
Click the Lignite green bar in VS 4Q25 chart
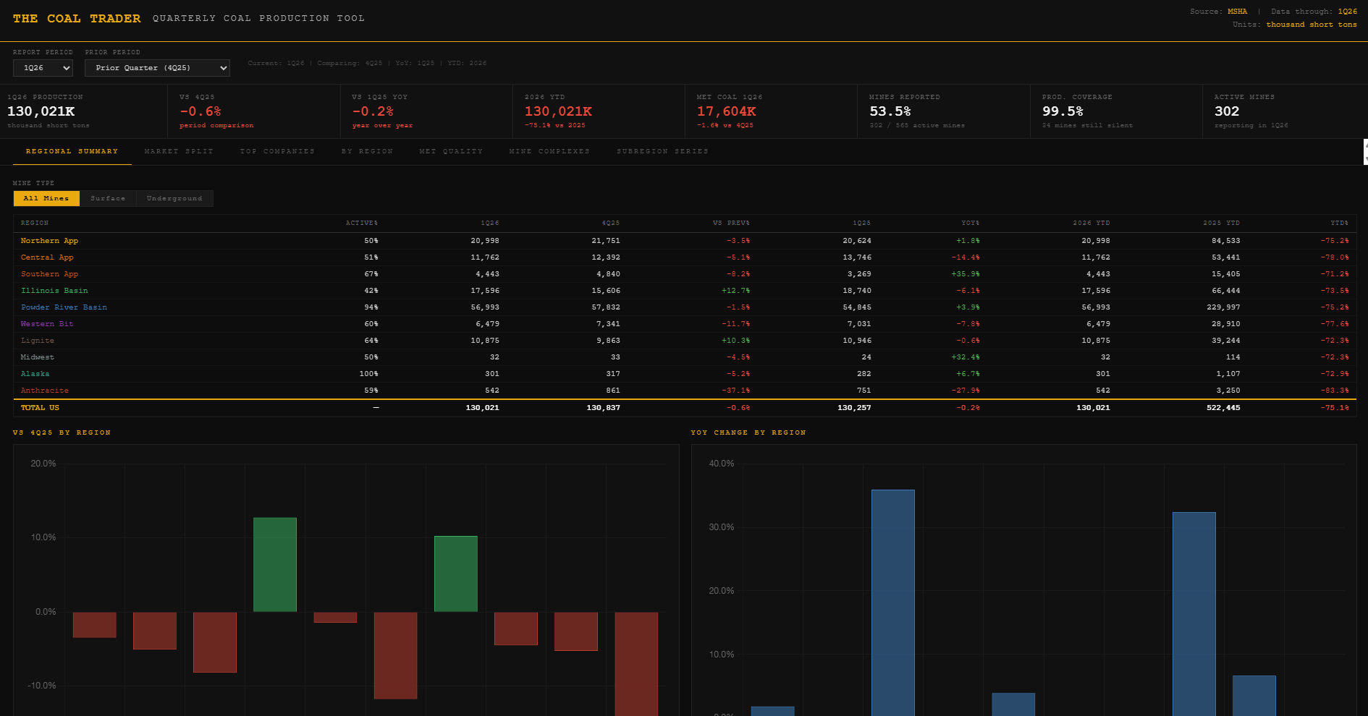(456, 574)
